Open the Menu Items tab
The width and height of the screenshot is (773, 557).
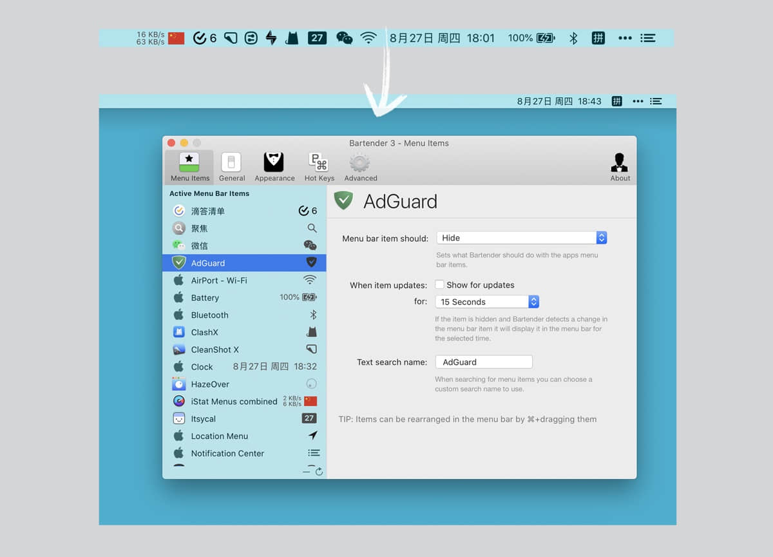[x=189, y=167]
